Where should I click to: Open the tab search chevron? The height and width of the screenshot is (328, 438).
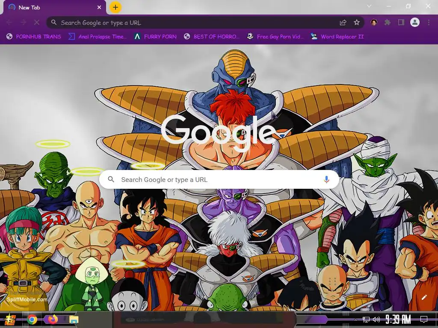tap(369, 6)
